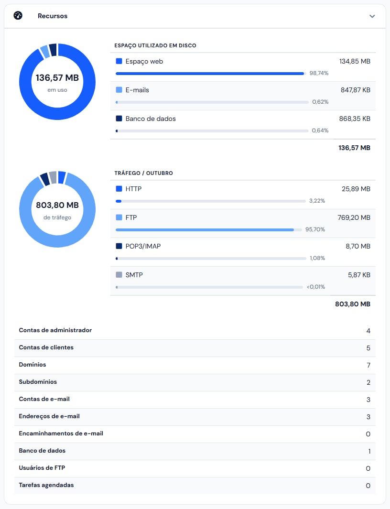390x509 pixels.
Task: Click the E-mails legend color swatch
Action: pyautogui.click(x=119, y=89)
